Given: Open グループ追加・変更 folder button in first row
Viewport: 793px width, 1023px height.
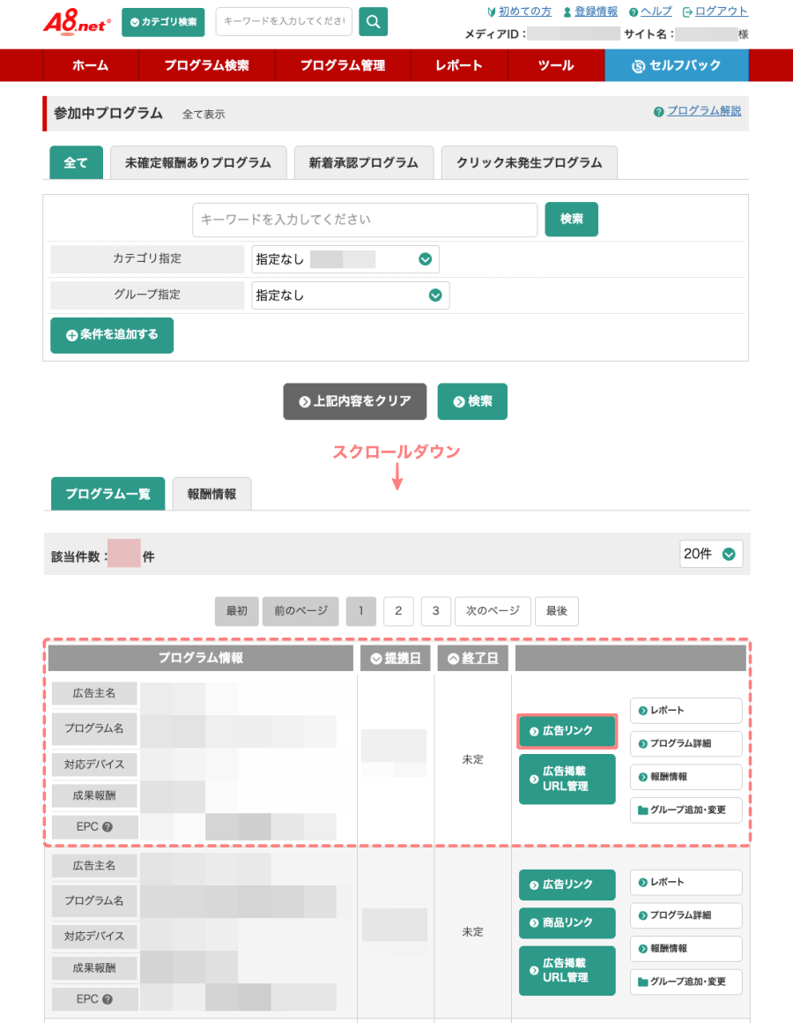Looking at the screenshot, I should (686, 810).
